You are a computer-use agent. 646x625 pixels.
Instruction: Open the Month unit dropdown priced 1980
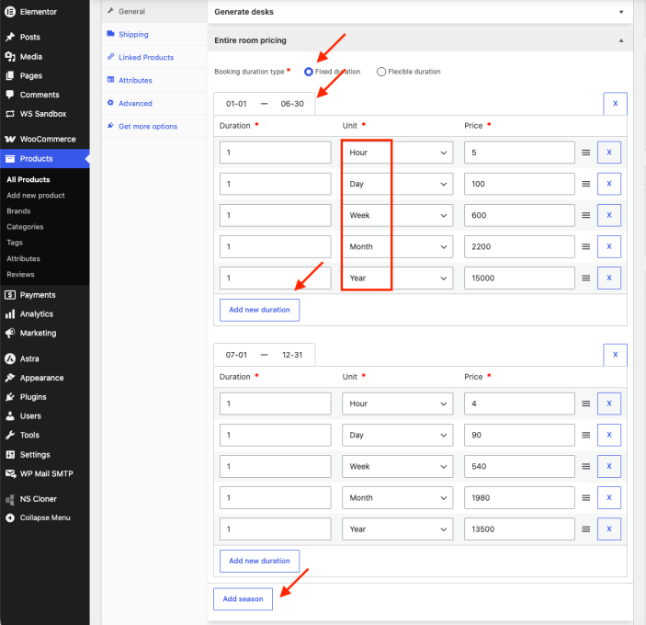pyautogui.click(x=398, y=497)
